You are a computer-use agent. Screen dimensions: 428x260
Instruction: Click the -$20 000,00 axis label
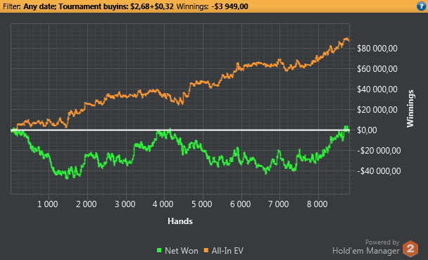[x=379, y=151]
